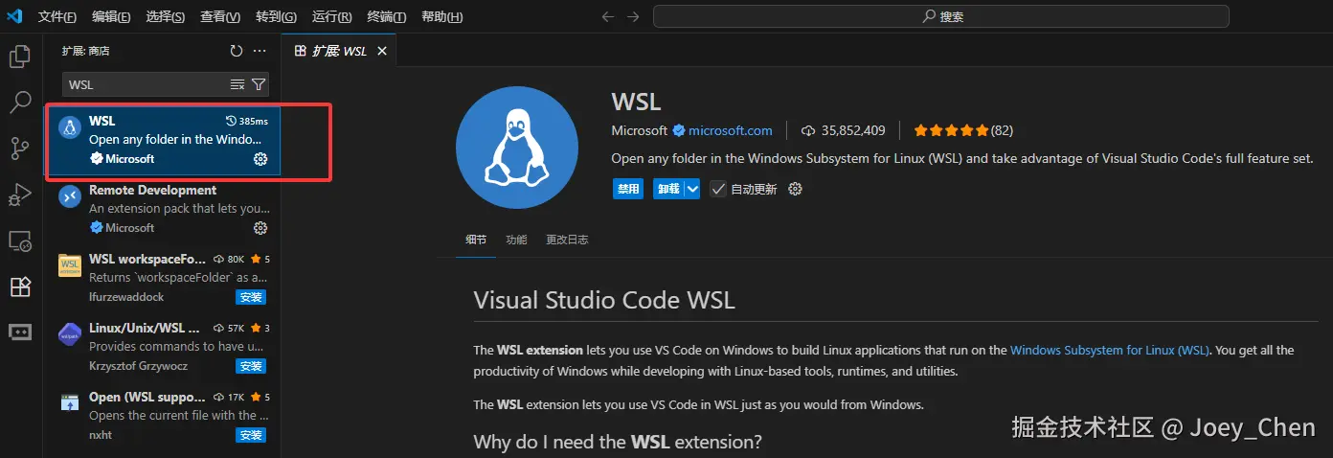
Task: Open manage gear for WSL extension in list
Action: tap(260, 159)
